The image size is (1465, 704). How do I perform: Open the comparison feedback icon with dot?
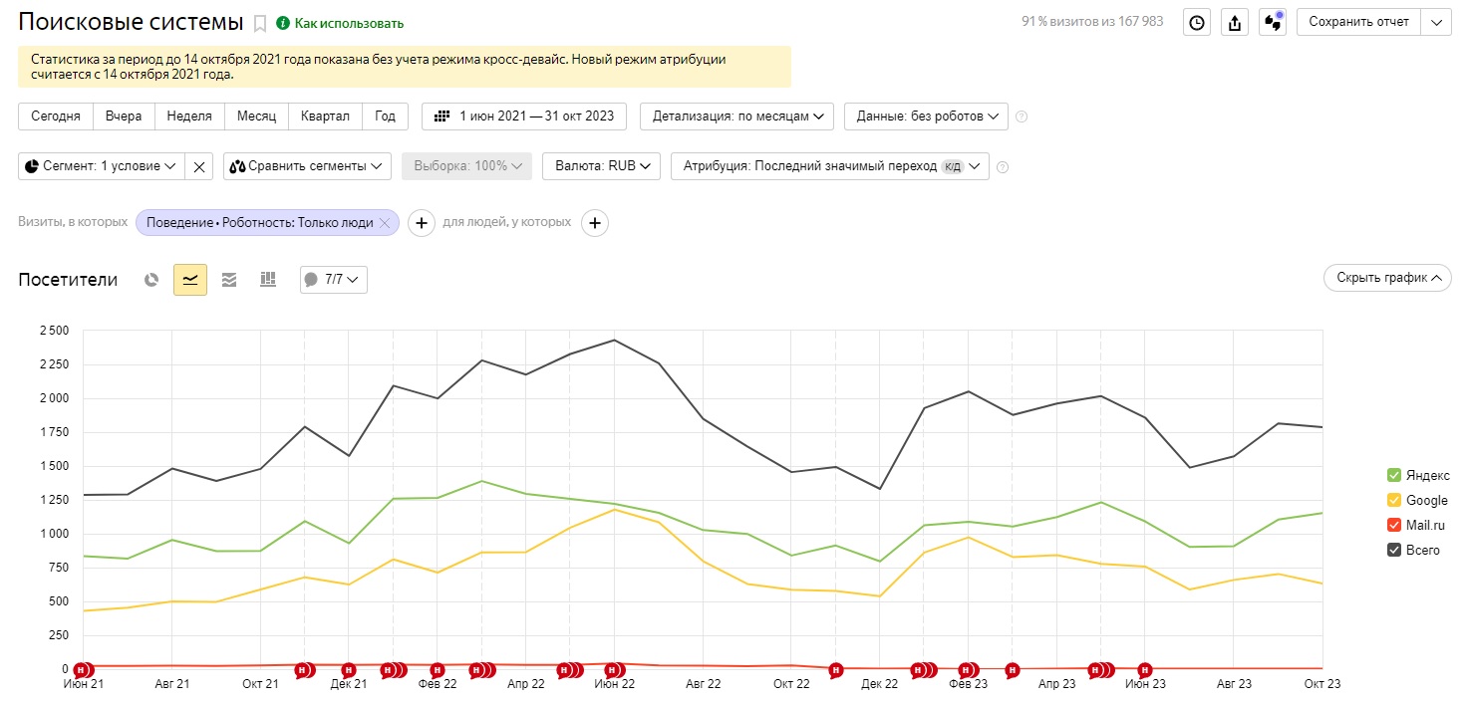click(1273, 22)
